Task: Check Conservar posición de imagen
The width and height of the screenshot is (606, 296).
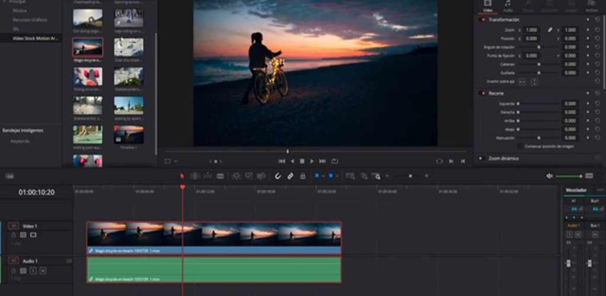Action: click(x=520, y=146)
